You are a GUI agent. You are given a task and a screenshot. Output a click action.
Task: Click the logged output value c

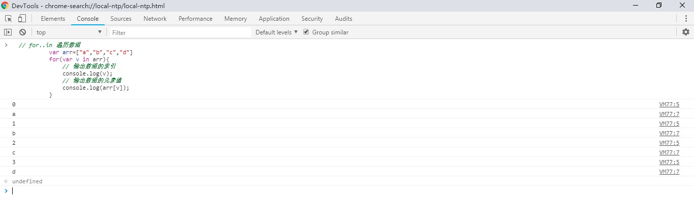click(14, 152)
